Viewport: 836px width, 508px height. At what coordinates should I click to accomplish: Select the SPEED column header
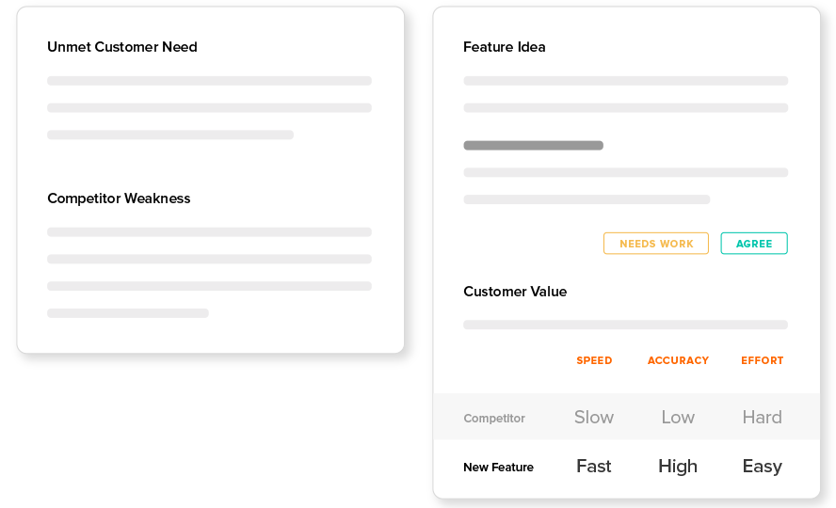tap(594, 360)
